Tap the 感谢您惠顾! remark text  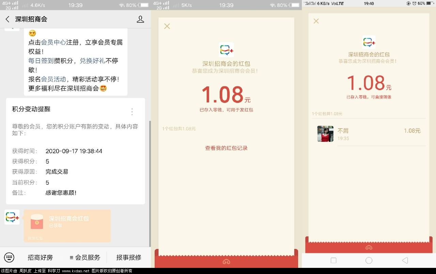tap(61, 193)
